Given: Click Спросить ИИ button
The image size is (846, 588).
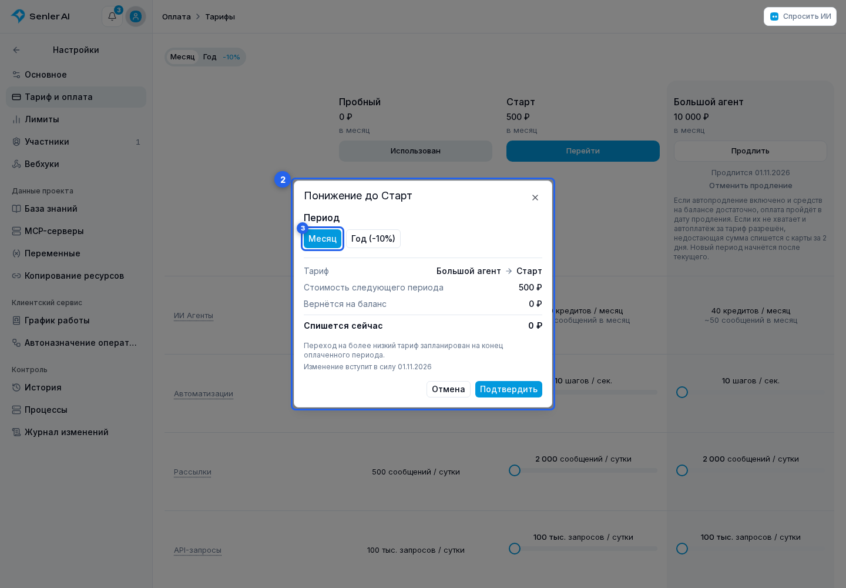Looking at the screenshot, I should pyautogui.click(x=800, y=16).
